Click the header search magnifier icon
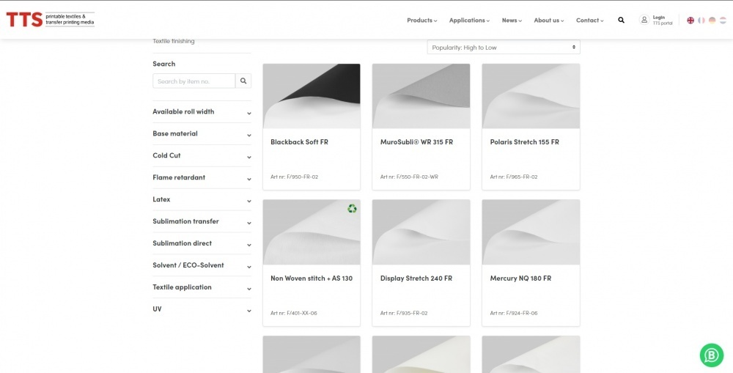 (x=621, y=20)
